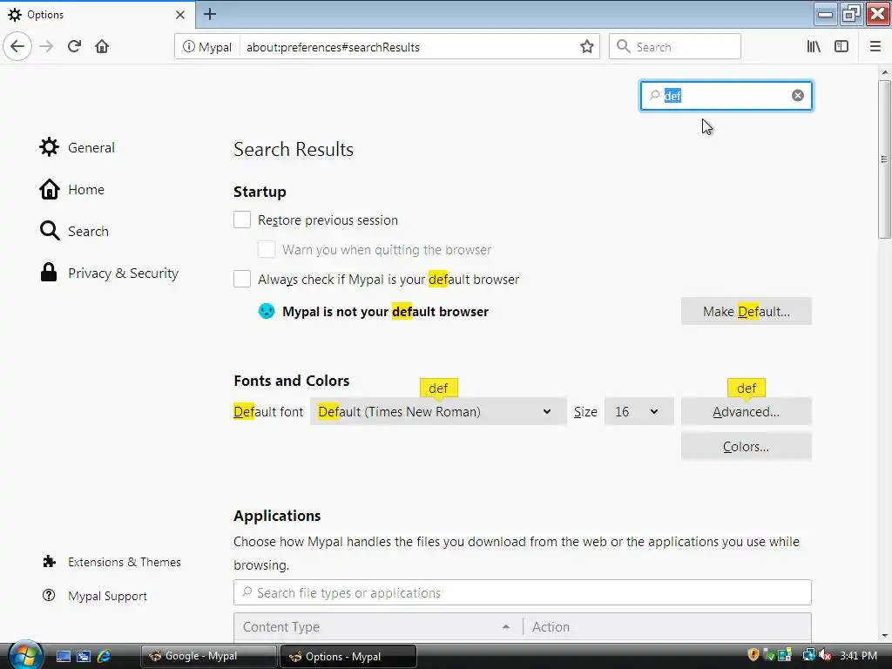Click the toolbar Search box
Image resolution: width=892 pixels, height=669 pixels.
coord(675,47)
